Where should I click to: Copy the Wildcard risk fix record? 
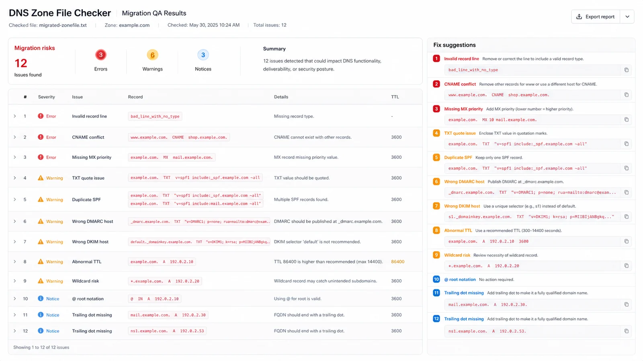pos(626,266)
